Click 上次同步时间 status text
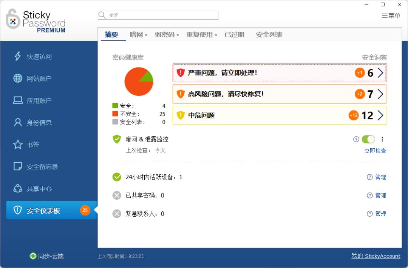The image size is (408, 268). tap(121, 256)
